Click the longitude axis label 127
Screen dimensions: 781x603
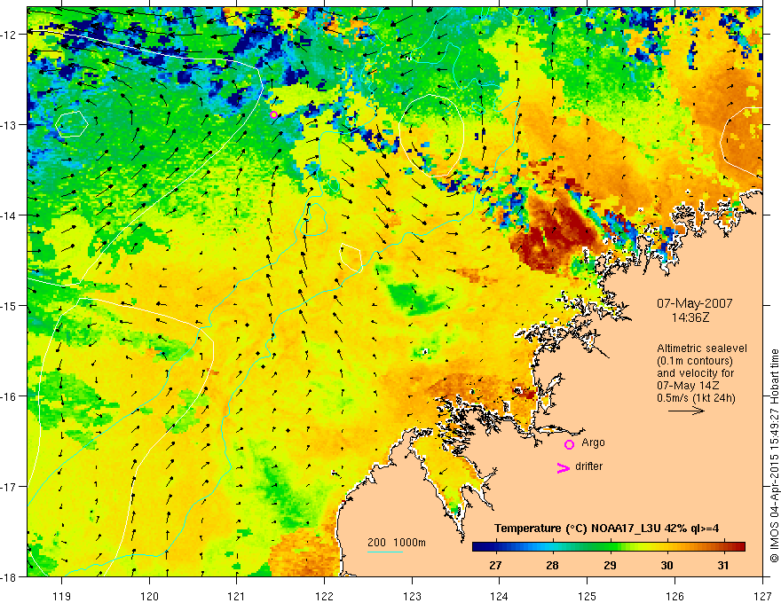[x=762, y=596]
